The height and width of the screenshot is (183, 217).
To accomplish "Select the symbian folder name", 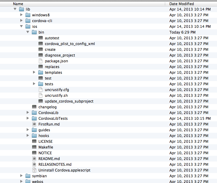I will tap(39, 176).
